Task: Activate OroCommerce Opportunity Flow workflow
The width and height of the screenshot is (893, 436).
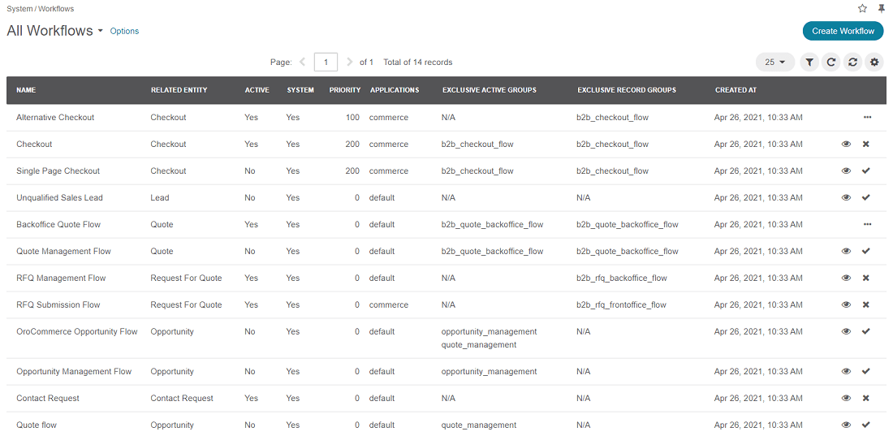Action: click(866, 332)
